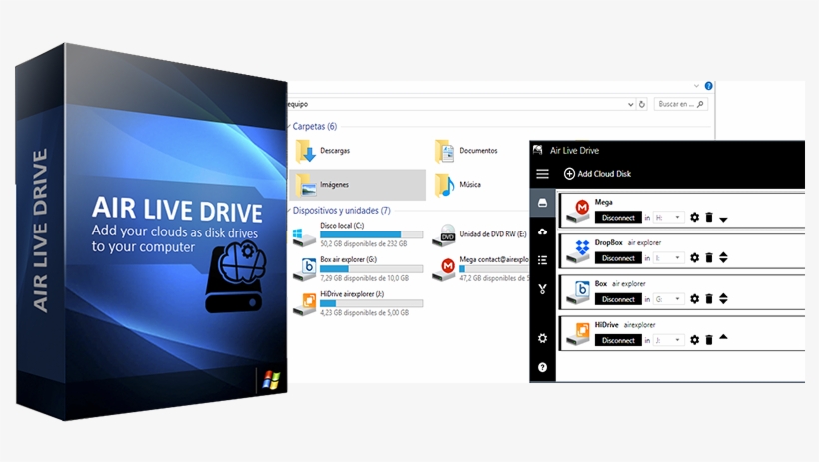Open Box disk settings gear
Screen dimensions: 819x462
coord(695,298)
